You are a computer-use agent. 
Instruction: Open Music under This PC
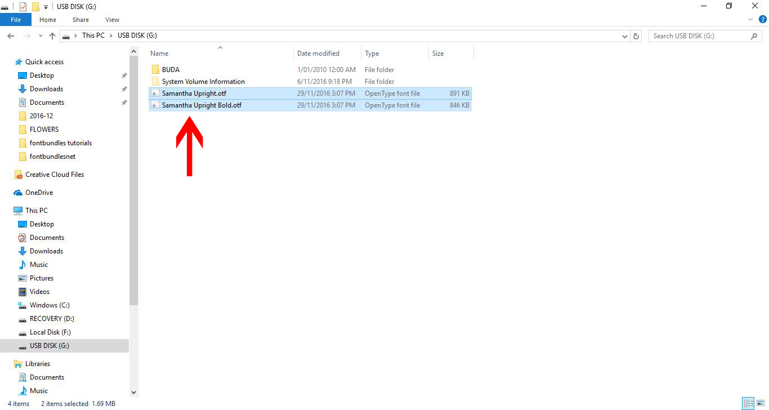(x=38, y=265)
